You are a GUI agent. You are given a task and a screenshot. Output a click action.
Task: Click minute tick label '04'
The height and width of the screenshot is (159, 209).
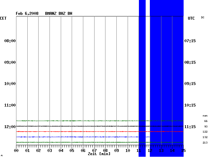pos(61,151)
